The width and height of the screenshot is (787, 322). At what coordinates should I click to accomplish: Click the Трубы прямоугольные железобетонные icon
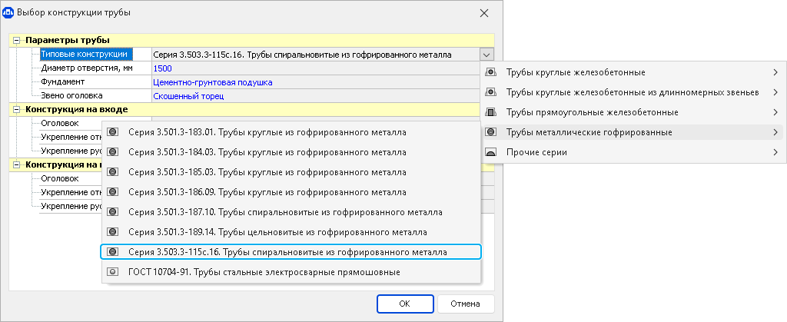coord(491,113)
